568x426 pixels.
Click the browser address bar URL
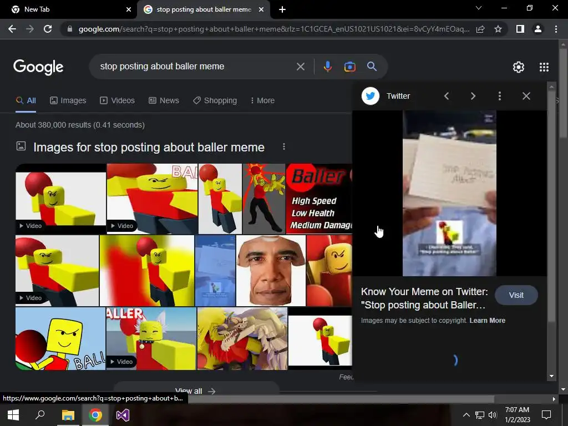(x=273, y=29)
